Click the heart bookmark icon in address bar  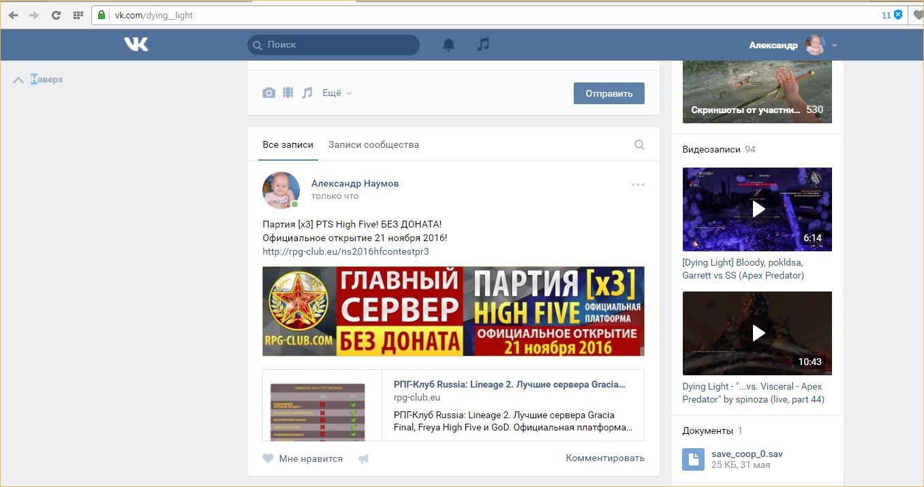click(x=918, y=15)
